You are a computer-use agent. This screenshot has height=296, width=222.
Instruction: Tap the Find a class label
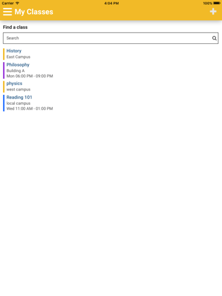tap(15, 27)
